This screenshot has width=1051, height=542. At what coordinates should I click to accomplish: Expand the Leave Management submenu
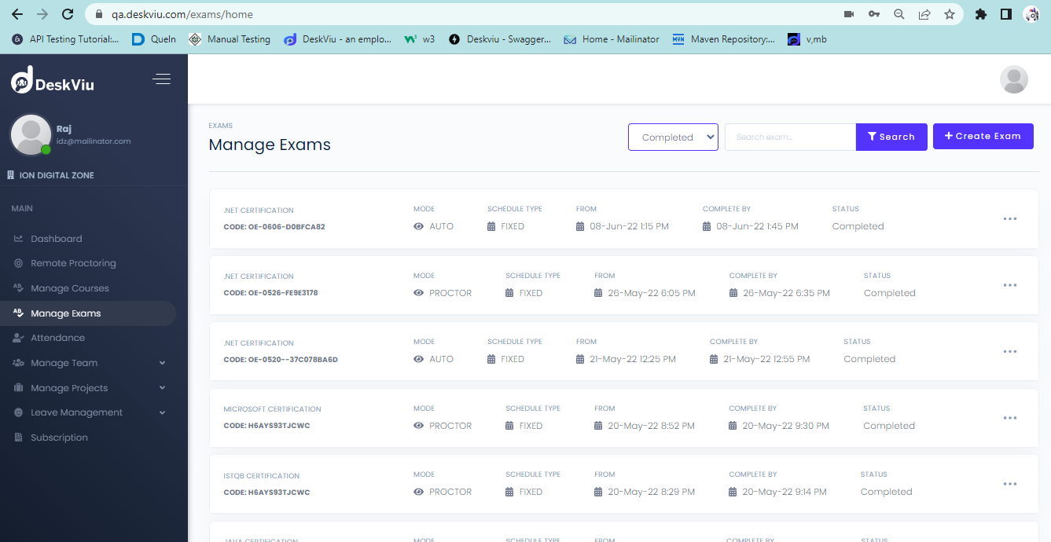pos(163,412)
